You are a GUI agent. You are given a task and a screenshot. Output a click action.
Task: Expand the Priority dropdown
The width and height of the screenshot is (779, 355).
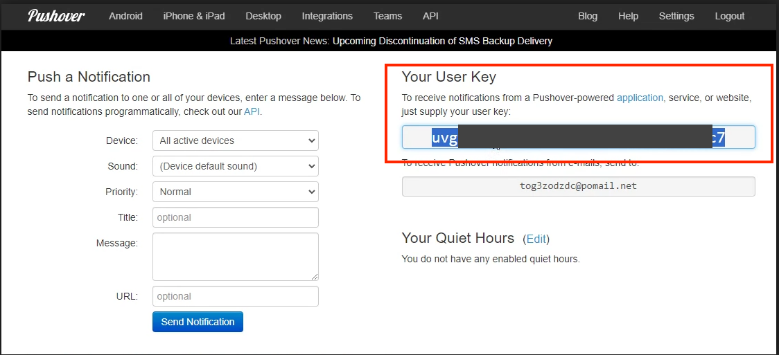coord(235,192)
